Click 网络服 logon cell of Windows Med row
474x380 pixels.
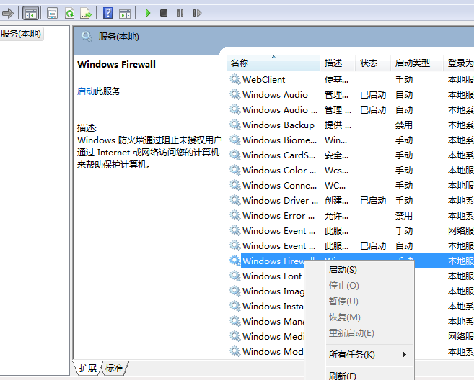461,336
